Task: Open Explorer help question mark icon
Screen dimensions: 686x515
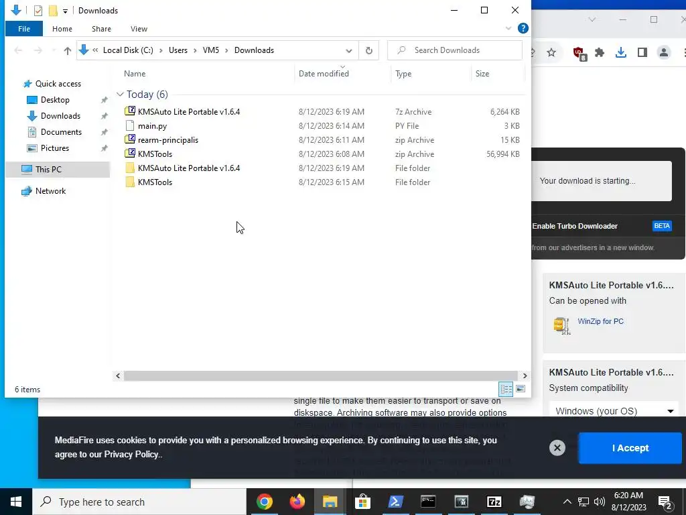Action: (x=523, y=28)
